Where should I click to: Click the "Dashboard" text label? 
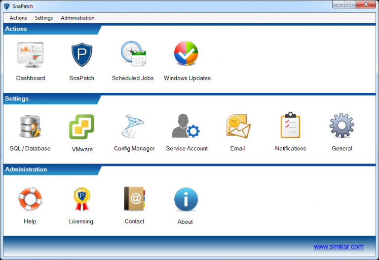[31, 78]
